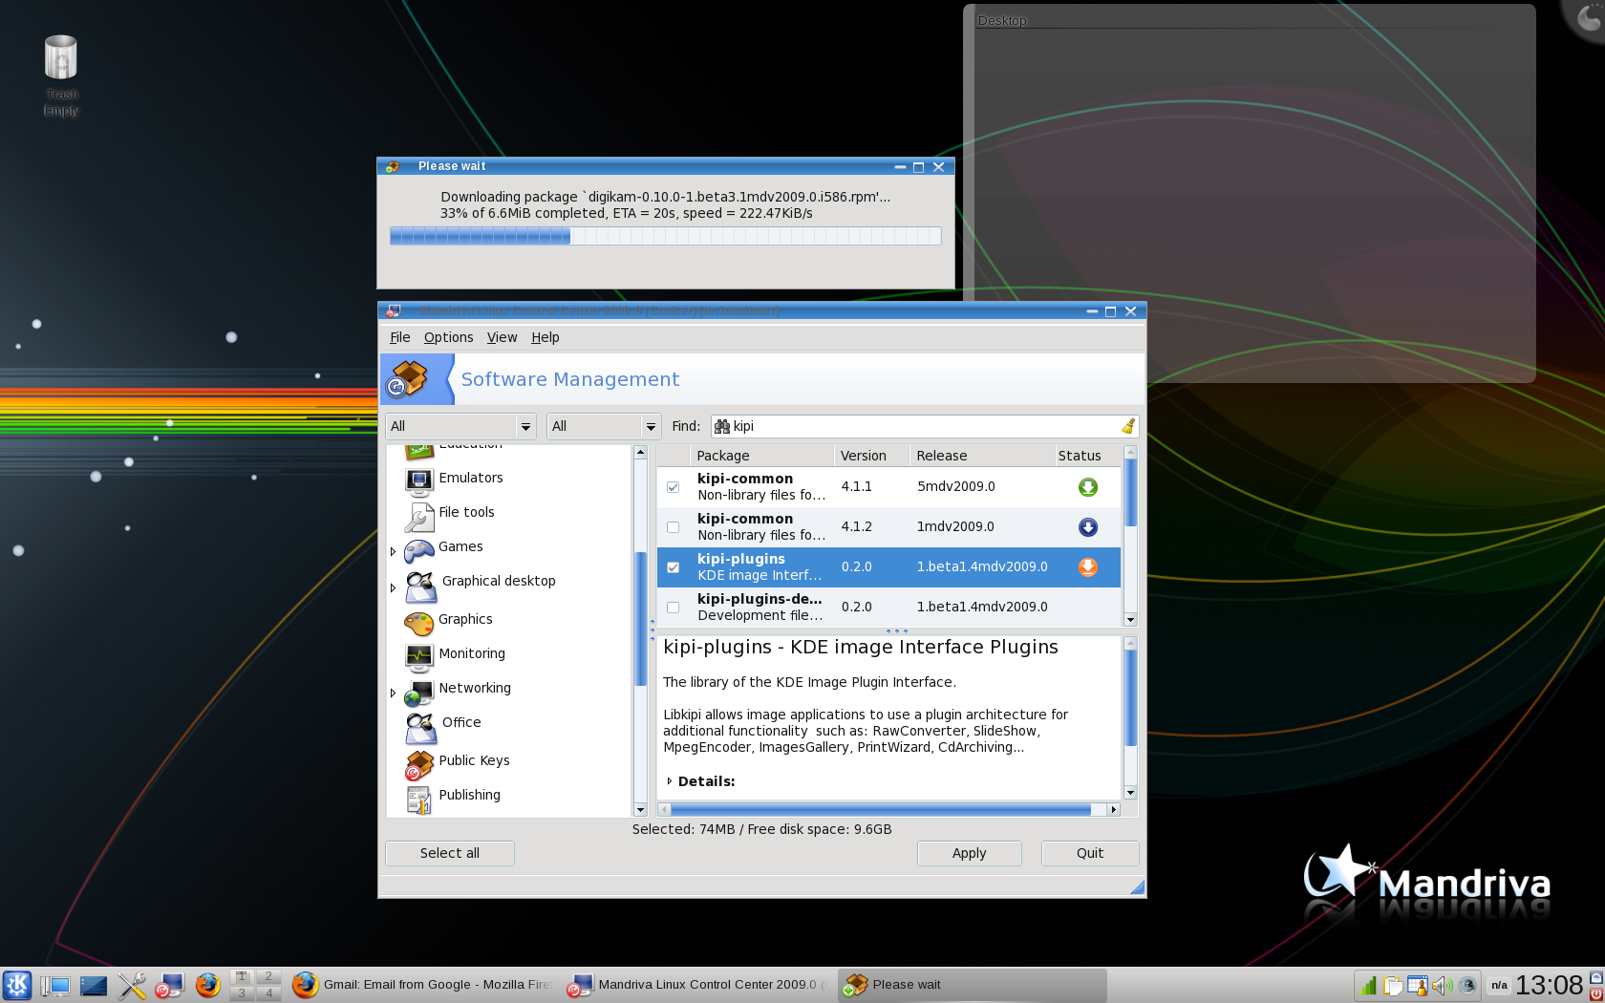Expand the Details section of kipi-plugins
The image size is (1605, 1003).
(670, 781)
